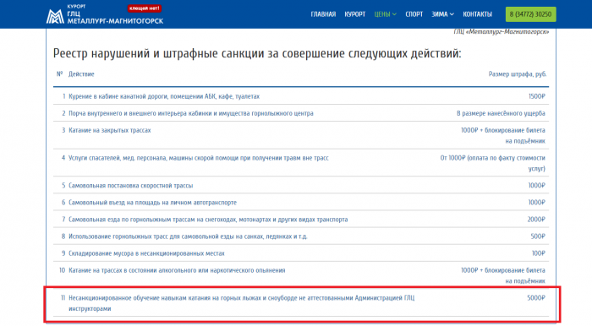
Task: Click the 2000₽ fine for snowmobile riding
Action: [536, 220]
